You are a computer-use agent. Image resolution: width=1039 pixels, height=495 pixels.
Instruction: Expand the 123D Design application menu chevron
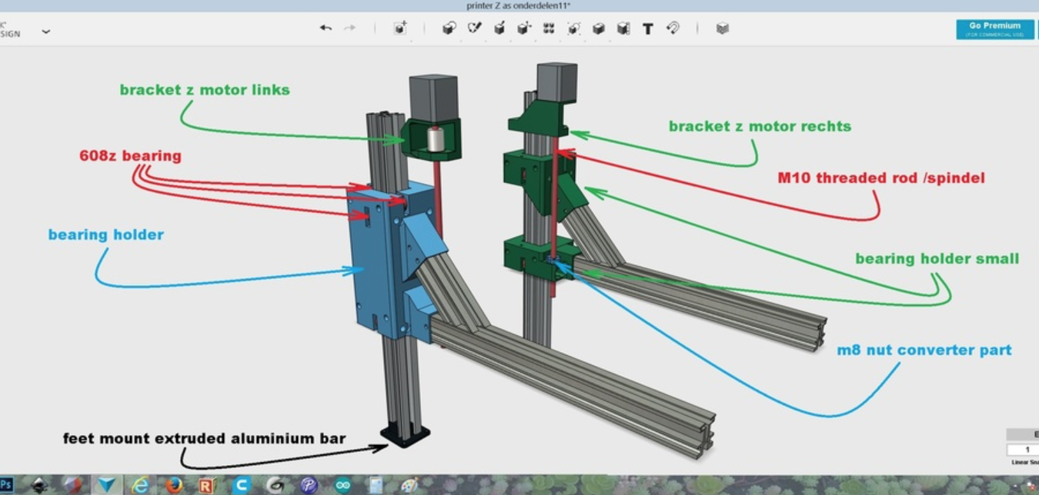[46, 32]
